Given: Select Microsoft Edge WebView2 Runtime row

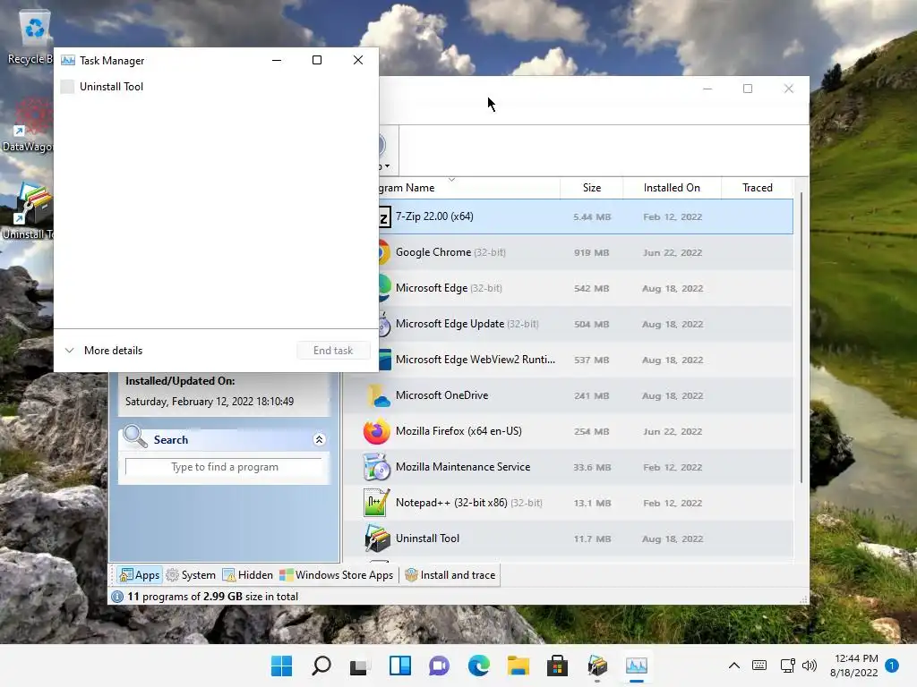Looking at the screenshot, I should tap(586, 360).
